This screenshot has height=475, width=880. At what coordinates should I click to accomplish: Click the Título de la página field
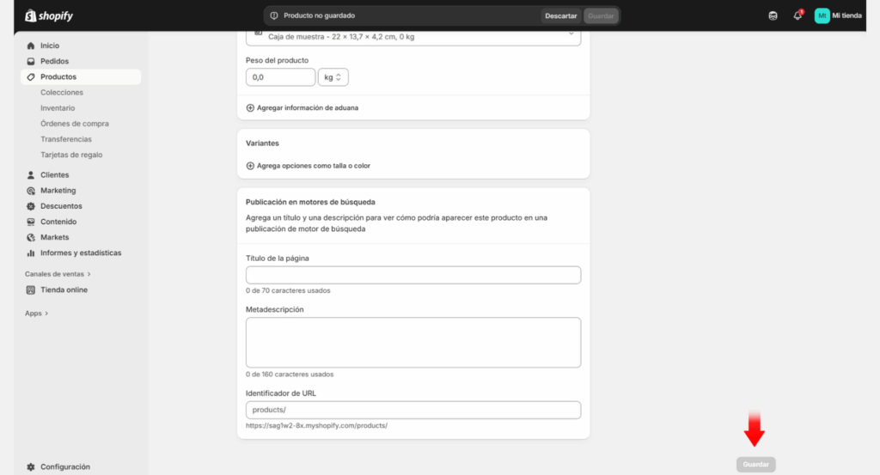(412, 275)
